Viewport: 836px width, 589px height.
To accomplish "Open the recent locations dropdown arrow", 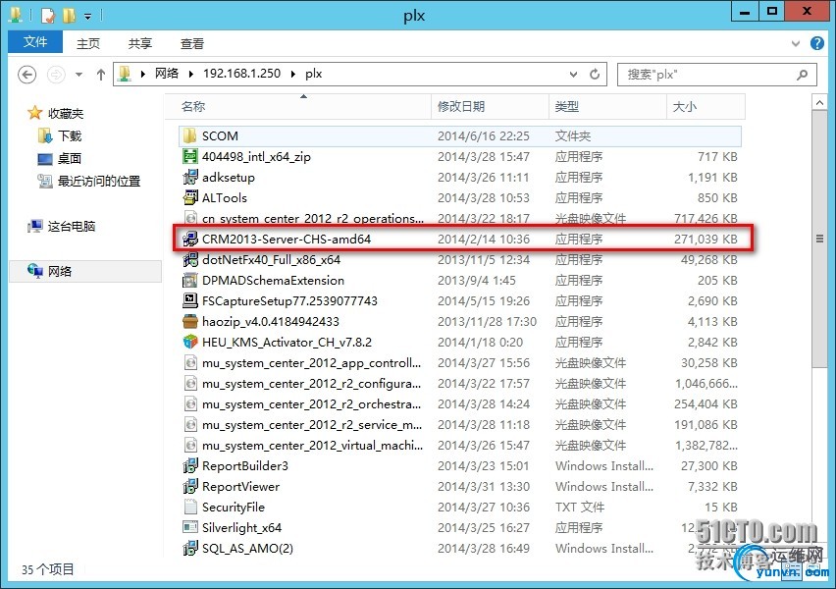I will [x=78, y=75].
